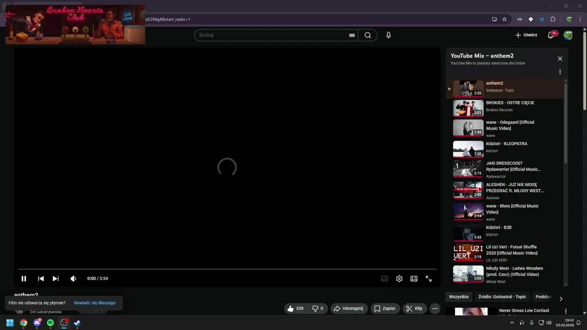
Task: Show hidden system tray icons
Action: (512, 323)
